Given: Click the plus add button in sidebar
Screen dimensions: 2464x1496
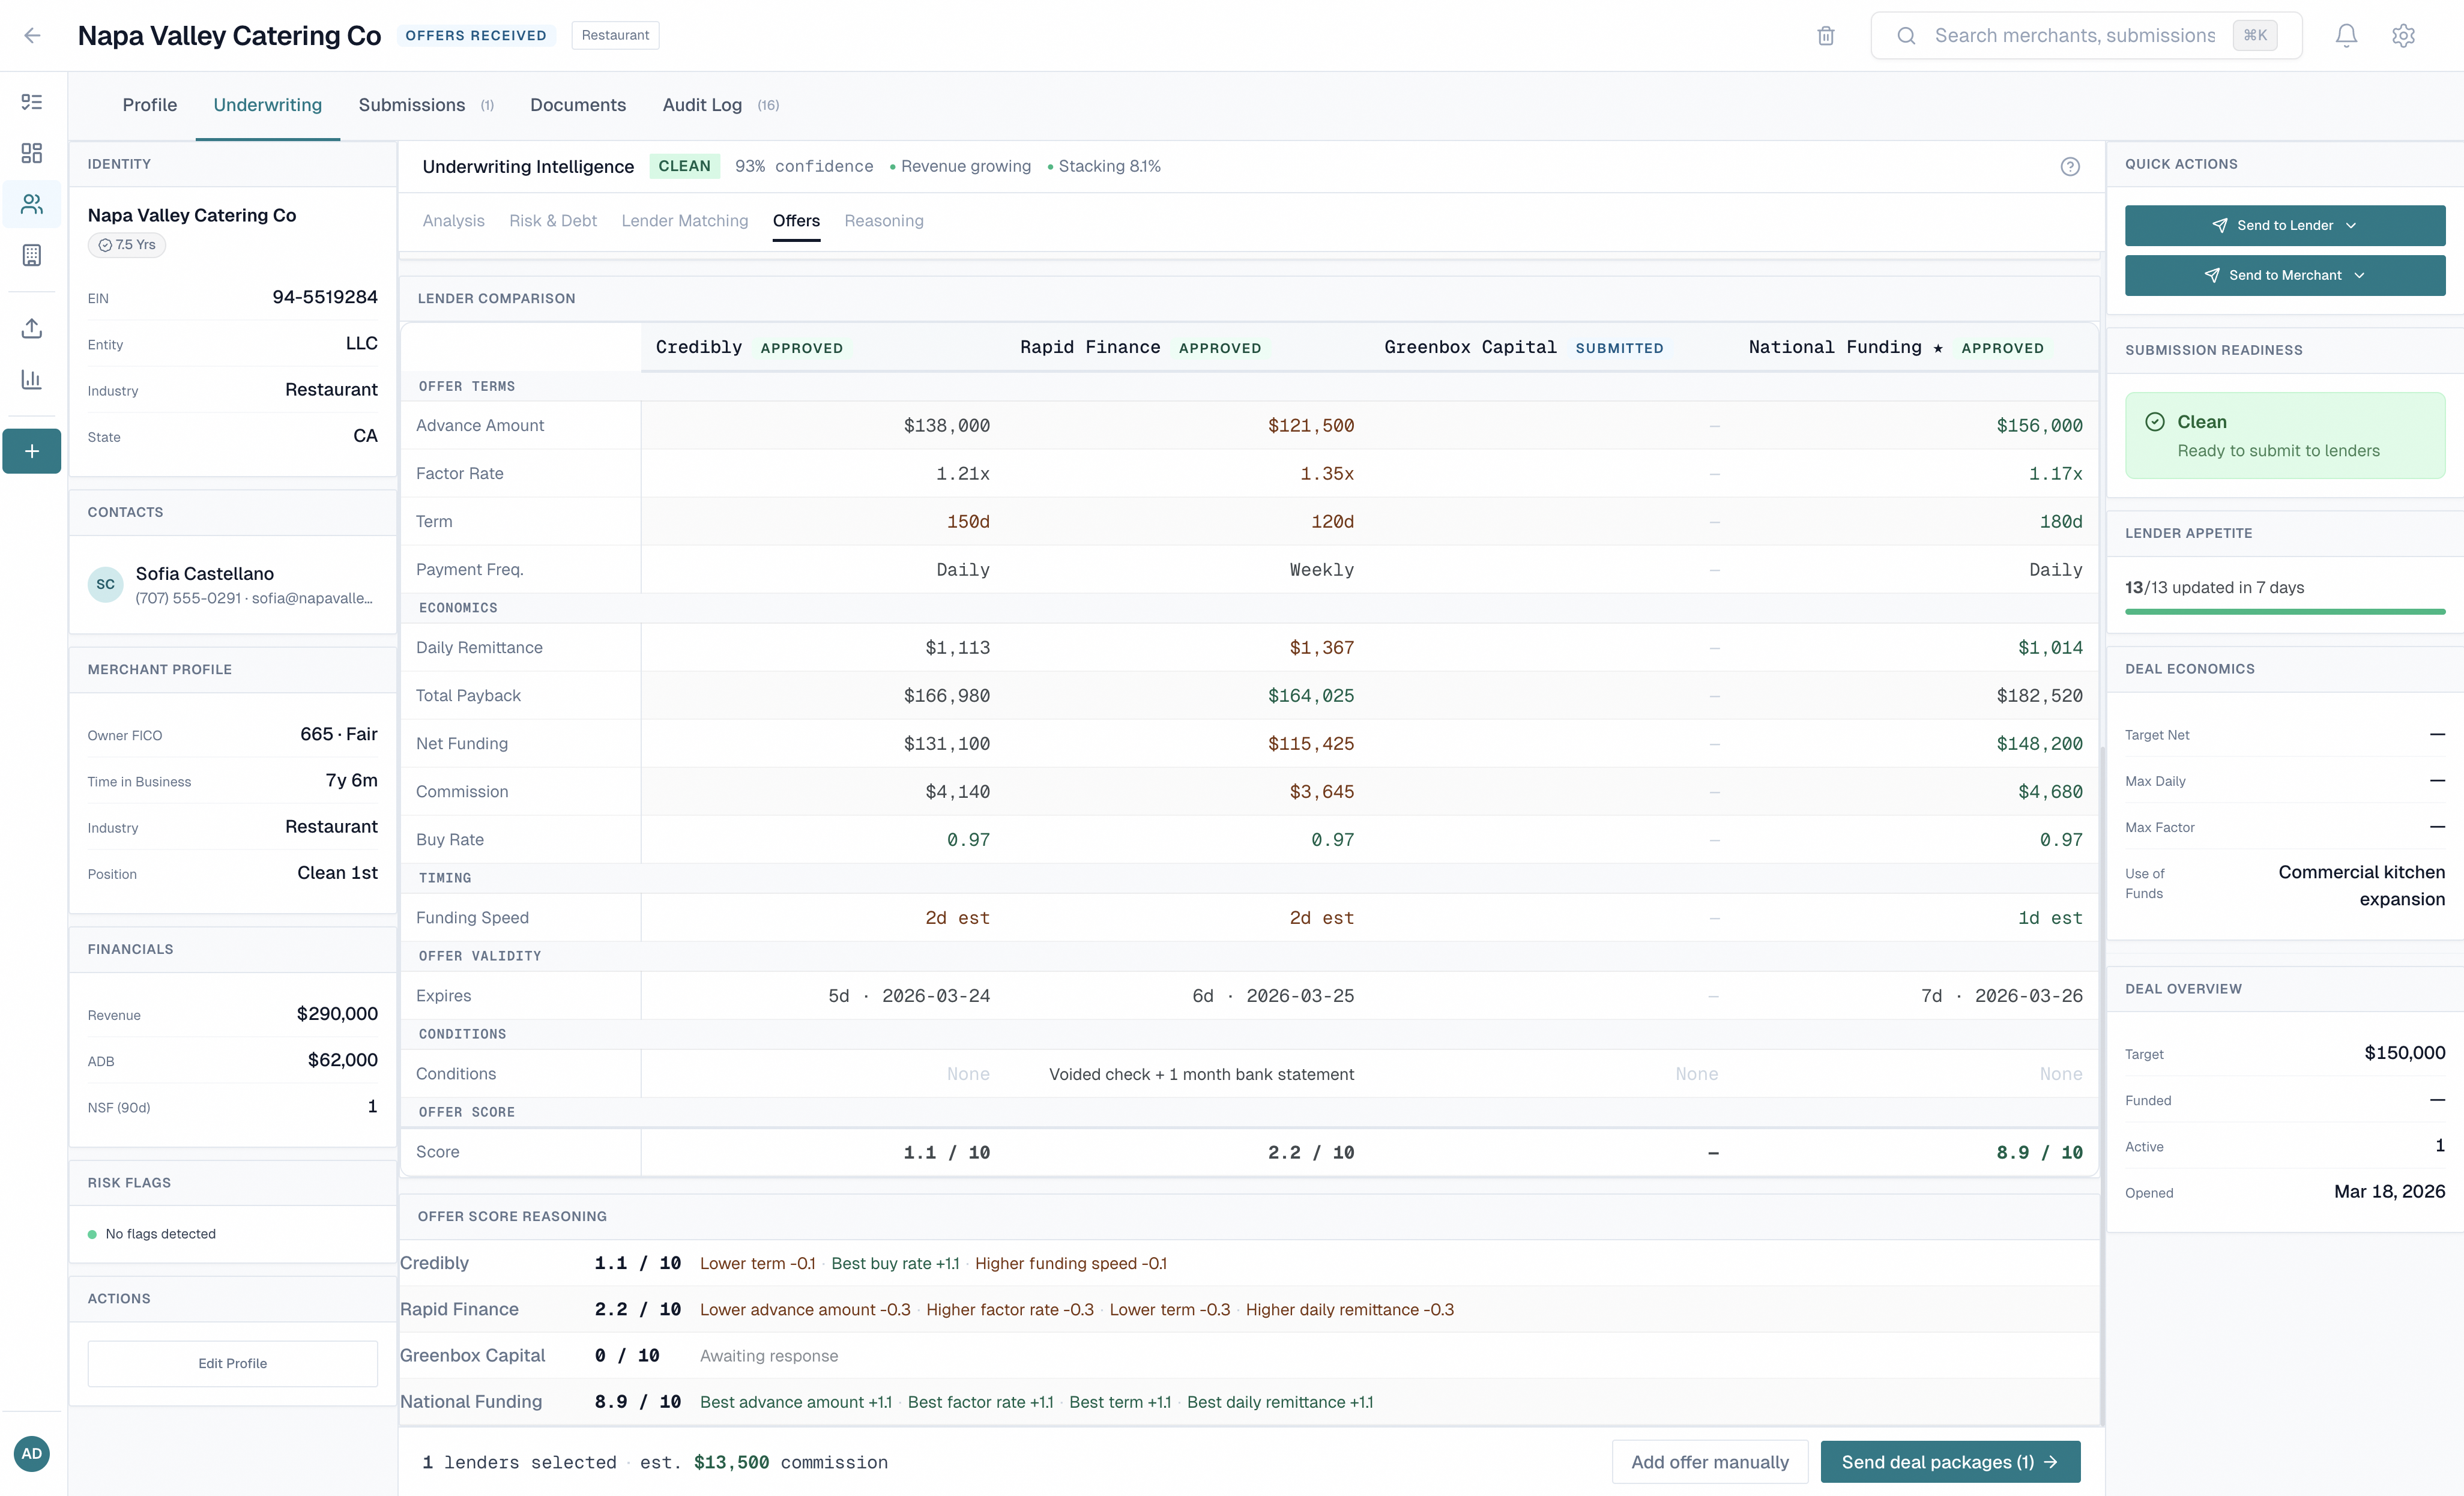Looking at the screenshot, I should [x=32, y=451].
